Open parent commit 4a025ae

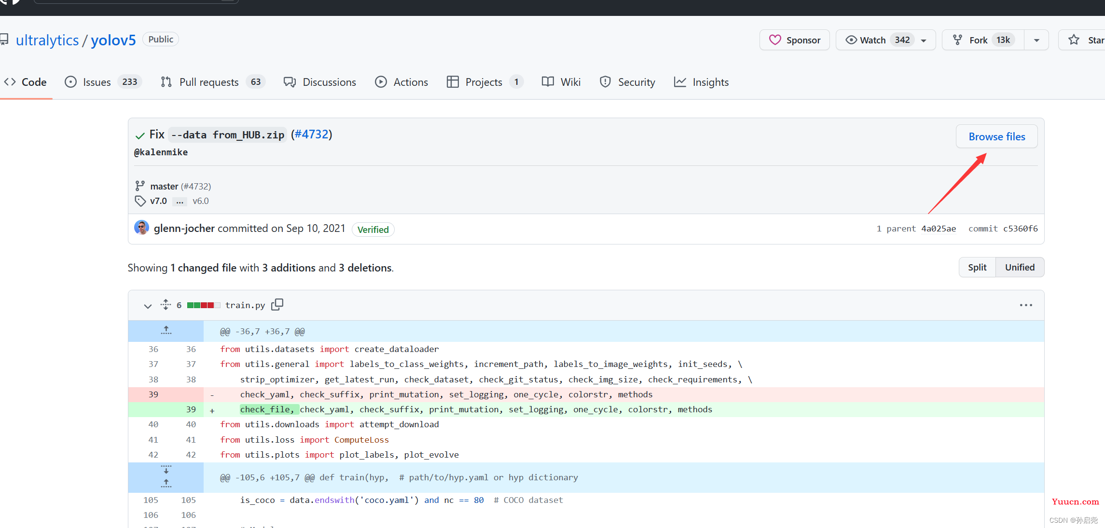[x=939, y=229]
